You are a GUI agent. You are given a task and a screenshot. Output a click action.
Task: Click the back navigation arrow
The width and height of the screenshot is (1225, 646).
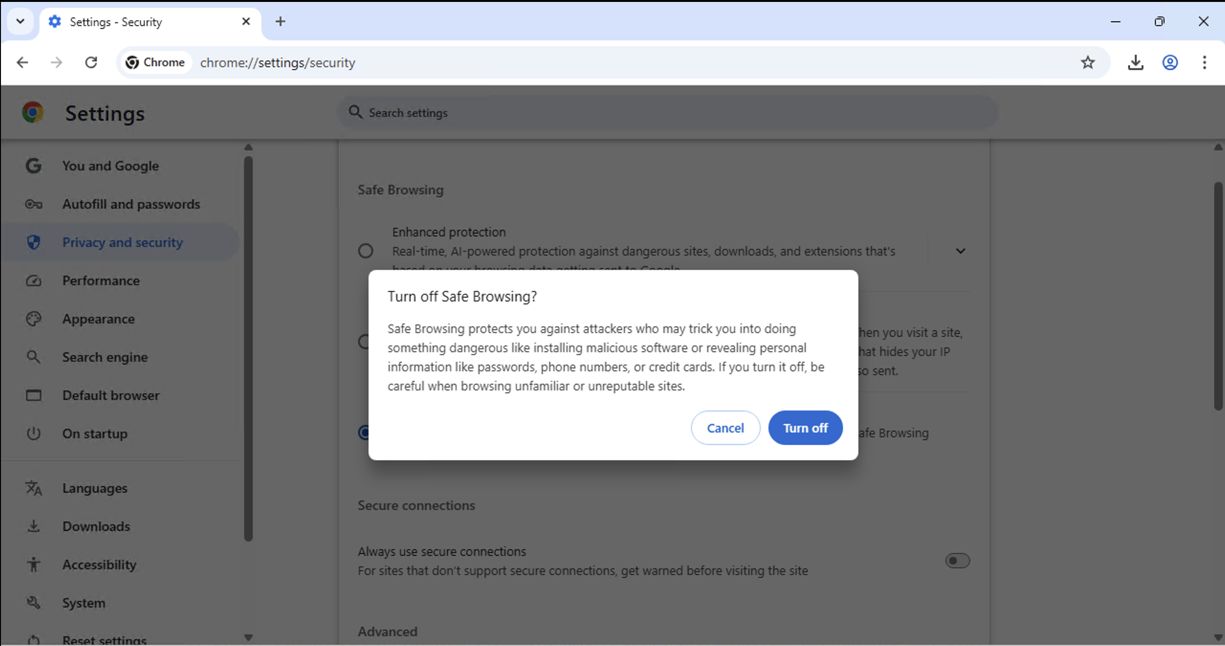tap(22, 63)
